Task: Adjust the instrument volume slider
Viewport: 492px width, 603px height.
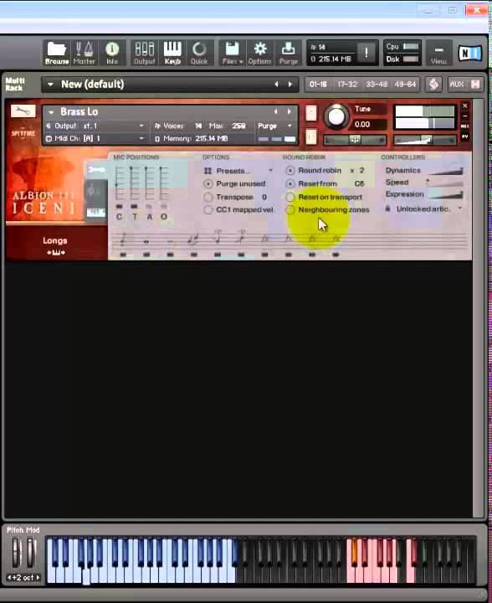Action: coord(425,141)
